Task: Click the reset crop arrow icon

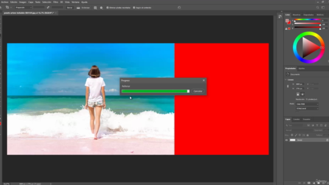Action: [x=179, y=8]
